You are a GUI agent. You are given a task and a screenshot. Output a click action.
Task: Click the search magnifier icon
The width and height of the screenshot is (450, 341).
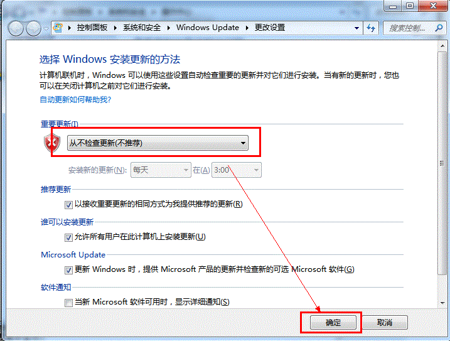click(439, 28)
